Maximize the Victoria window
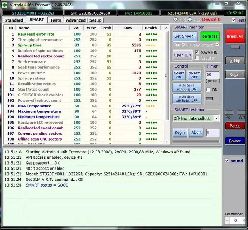Screen dimensions: 248x230 tap(226, 3)
